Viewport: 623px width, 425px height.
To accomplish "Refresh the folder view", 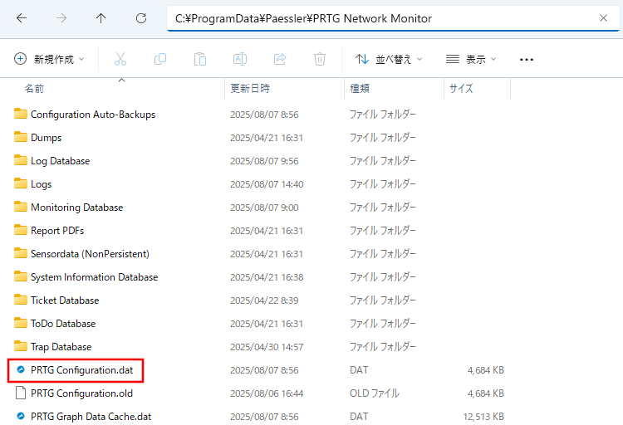I will coord(141,18).
